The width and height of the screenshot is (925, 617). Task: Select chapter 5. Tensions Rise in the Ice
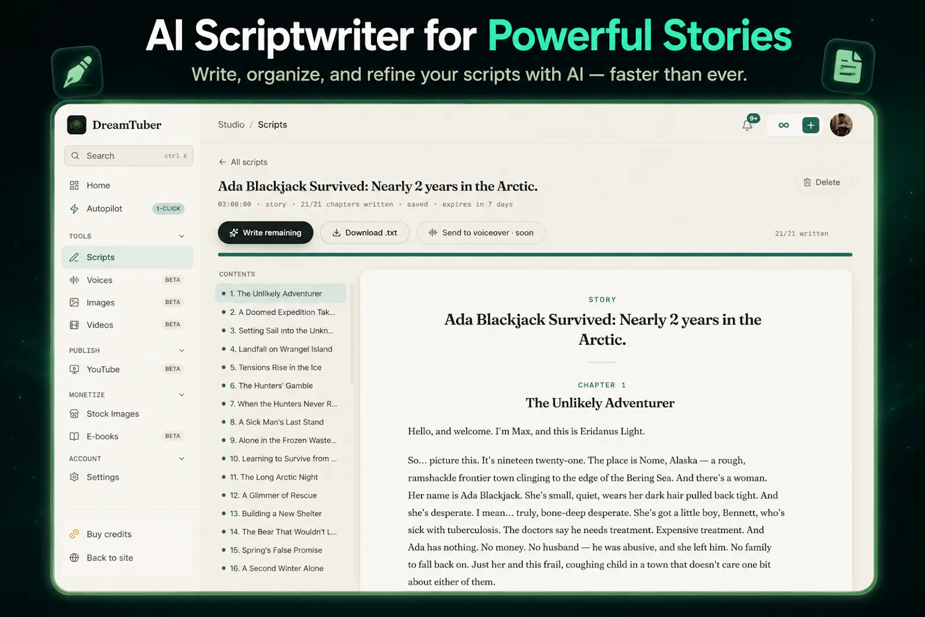tap(280, 367)
